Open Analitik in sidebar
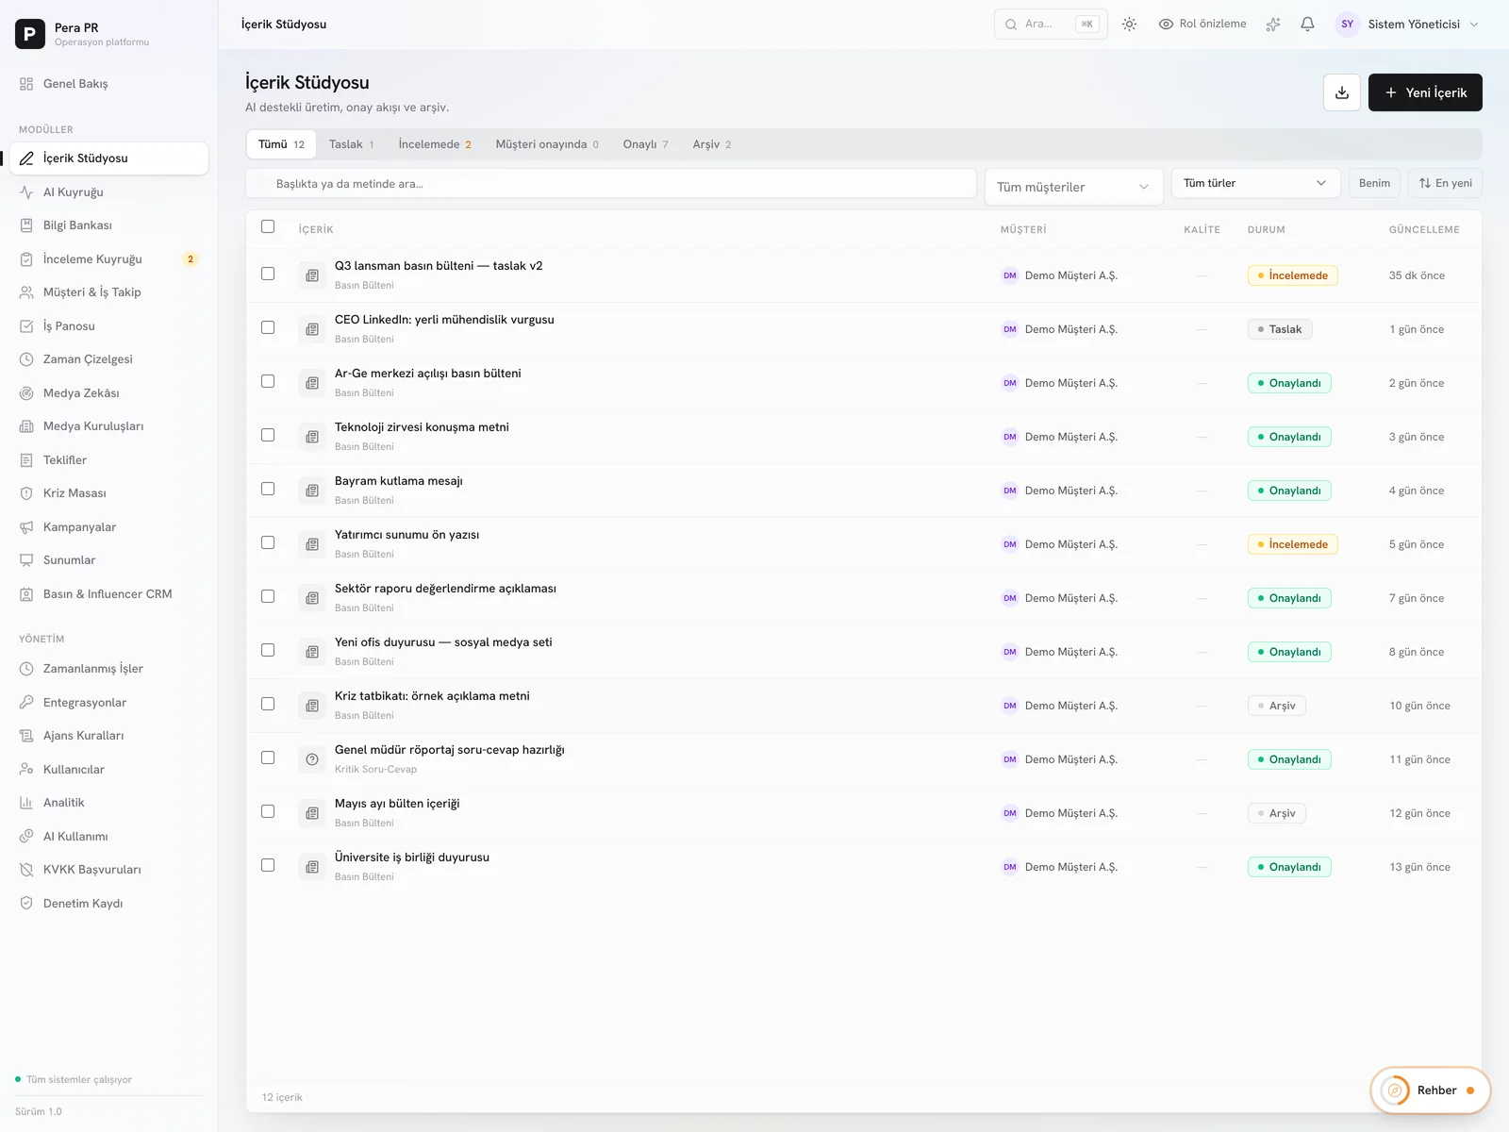Viewport: 1509px width, 1132px height. (x=108, y=803)
